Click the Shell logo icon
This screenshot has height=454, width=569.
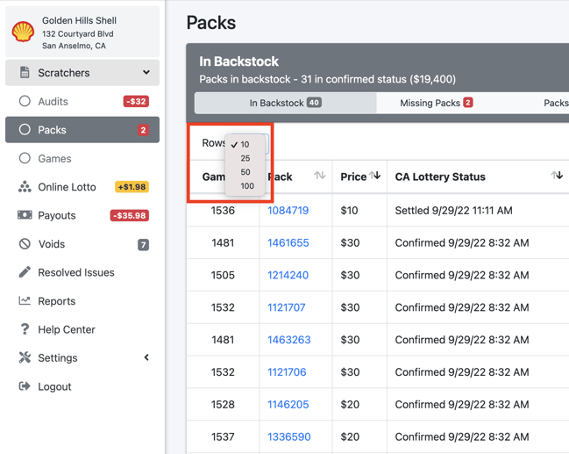click(x=23, y=32)
